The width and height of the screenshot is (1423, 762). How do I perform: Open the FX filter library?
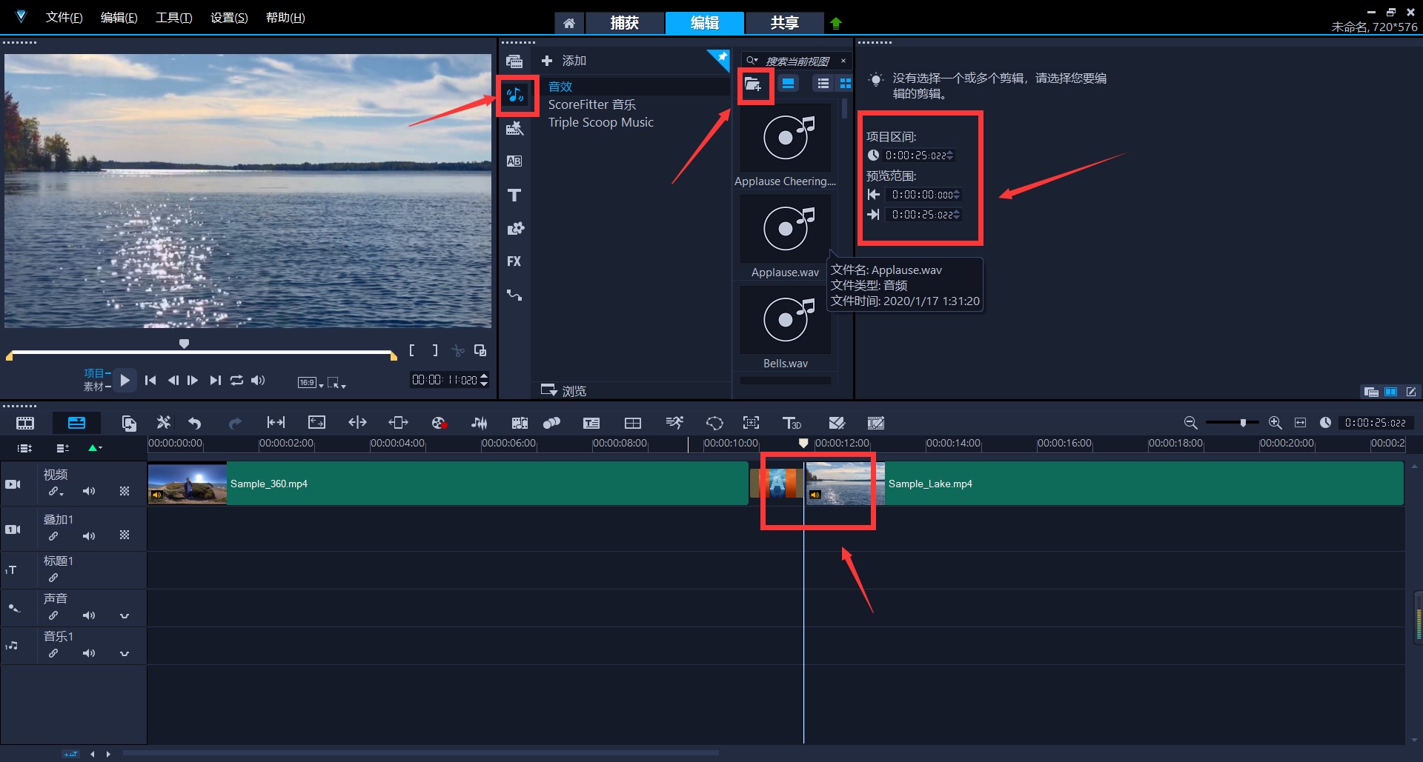514,261
